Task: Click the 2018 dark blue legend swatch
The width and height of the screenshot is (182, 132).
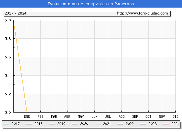Action: 29,124
